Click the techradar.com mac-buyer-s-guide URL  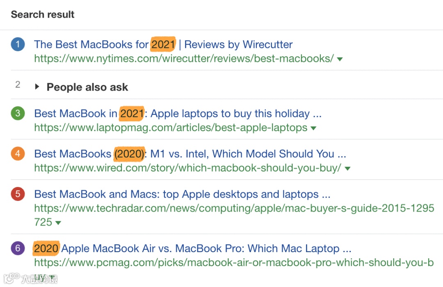coord(234,208)
